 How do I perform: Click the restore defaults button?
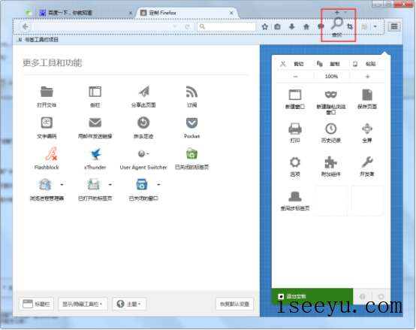(234, 304)
